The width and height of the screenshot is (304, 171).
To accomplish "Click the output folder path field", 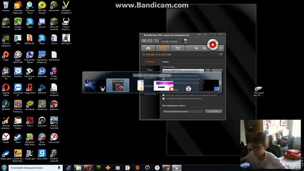I will click(183, 70).
